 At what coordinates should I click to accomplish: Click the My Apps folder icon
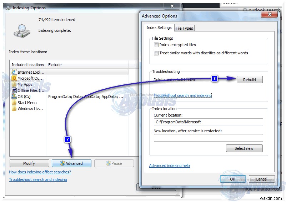click(14, 84)
